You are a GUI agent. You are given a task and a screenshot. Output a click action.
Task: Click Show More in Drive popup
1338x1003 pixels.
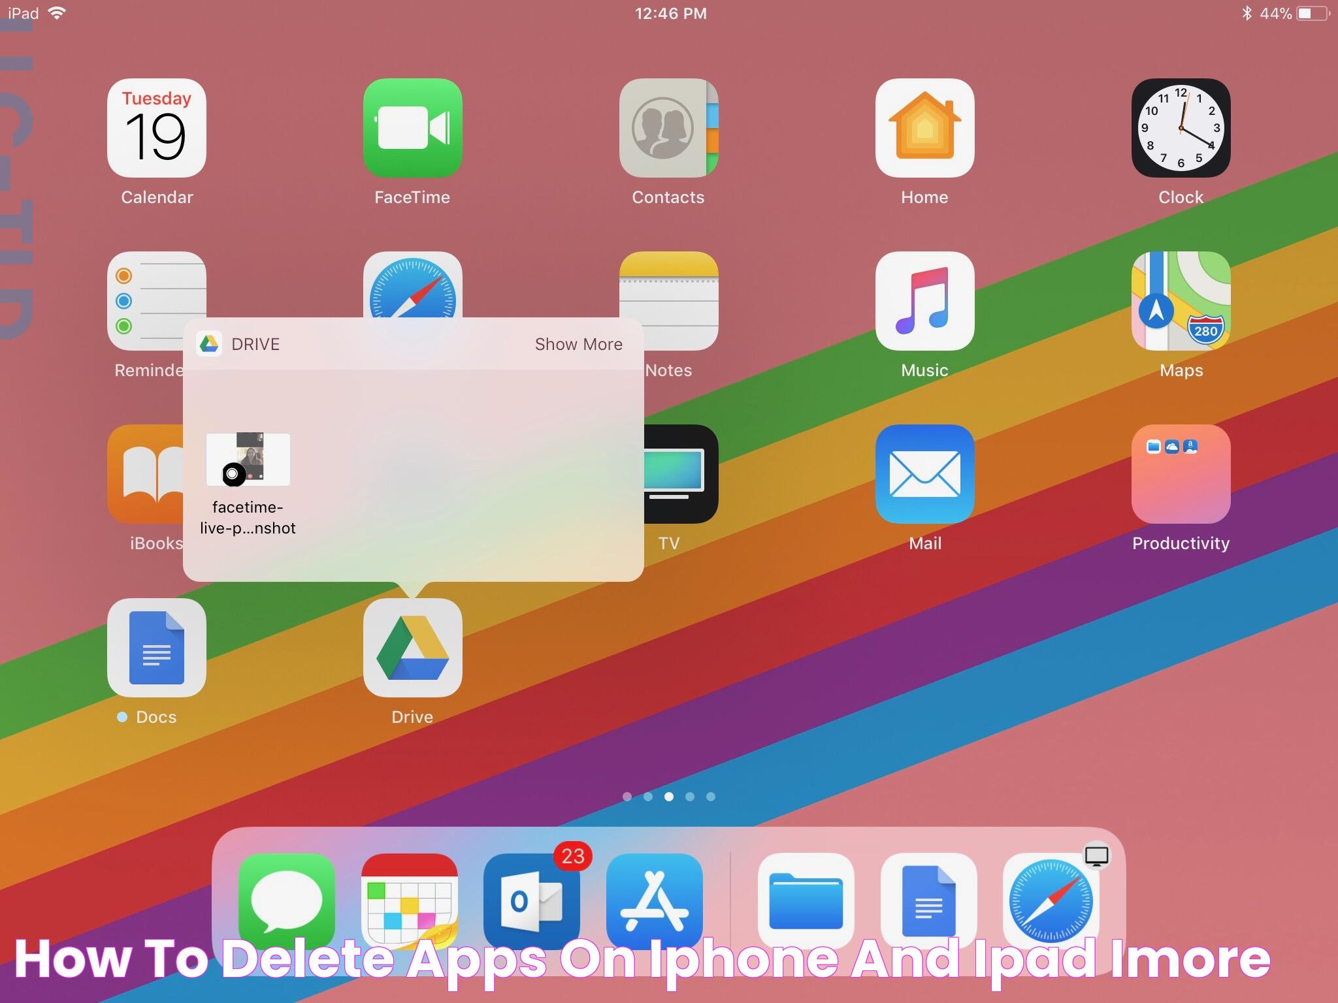click(578, 343)
